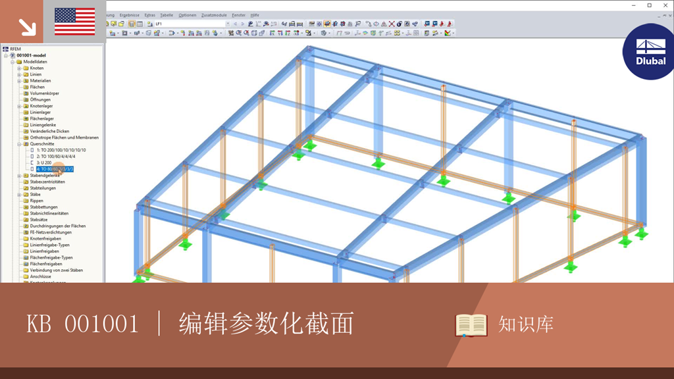674x379 pixels.
Task: Click the RFEM root icon in navigator
Action: point(5,49)
